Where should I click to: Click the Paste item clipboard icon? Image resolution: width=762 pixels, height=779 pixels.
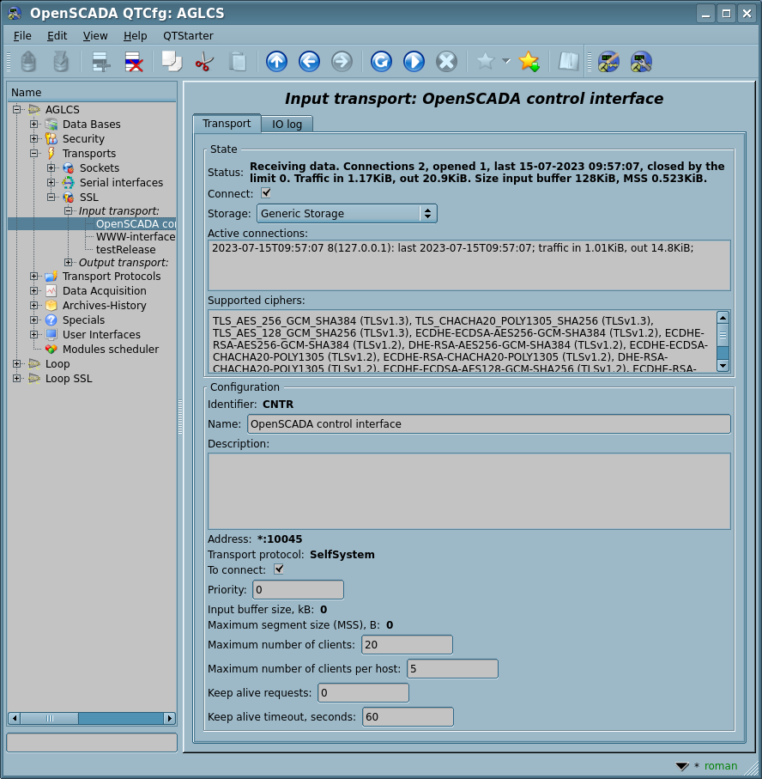238,62
